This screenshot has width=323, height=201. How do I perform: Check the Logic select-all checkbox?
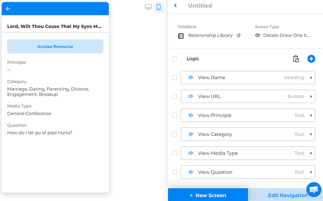click(175, 59)
